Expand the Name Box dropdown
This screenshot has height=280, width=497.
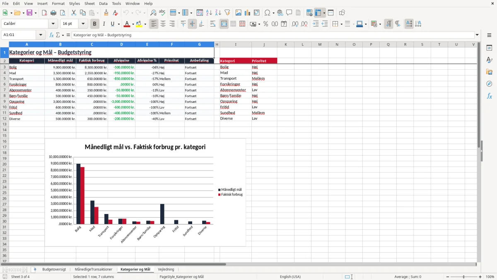point(41,35)
